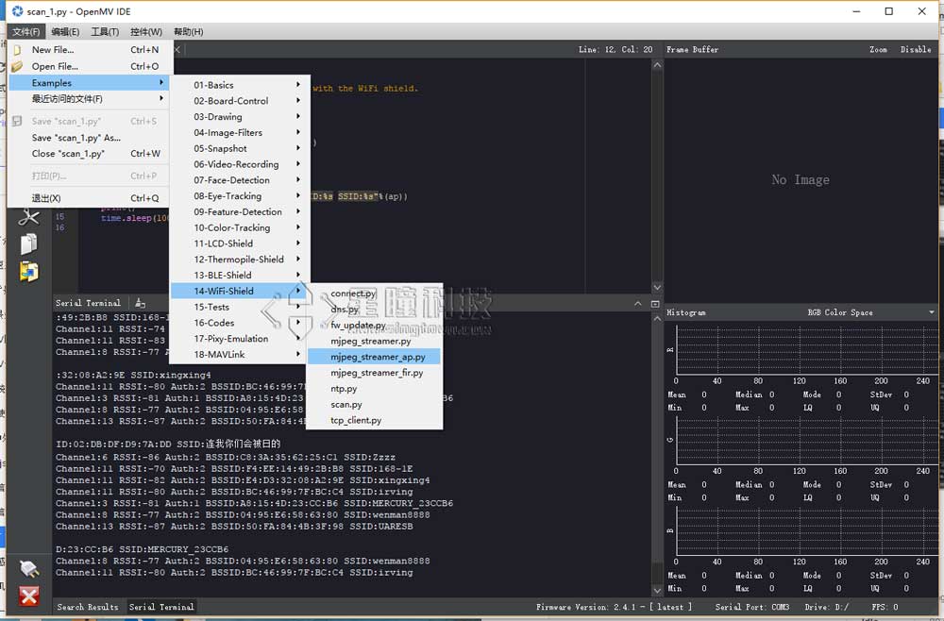Open the 帮助(H) menu
This screenshot has width=944, height=621.
(x=189, y=31)
